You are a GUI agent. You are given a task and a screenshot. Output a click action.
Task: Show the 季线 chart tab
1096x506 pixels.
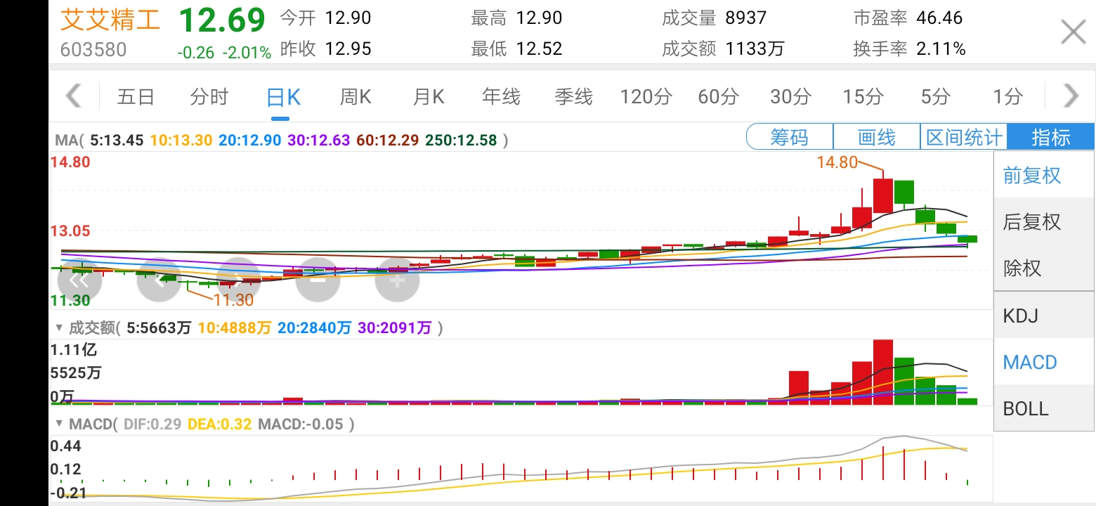(574, 96)
